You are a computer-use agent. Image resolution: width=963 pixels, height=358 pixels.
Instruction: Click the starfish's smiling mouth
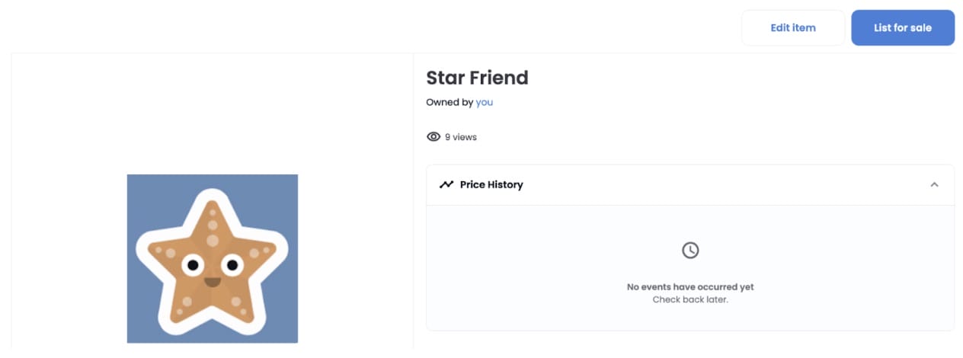click(213, 282)
